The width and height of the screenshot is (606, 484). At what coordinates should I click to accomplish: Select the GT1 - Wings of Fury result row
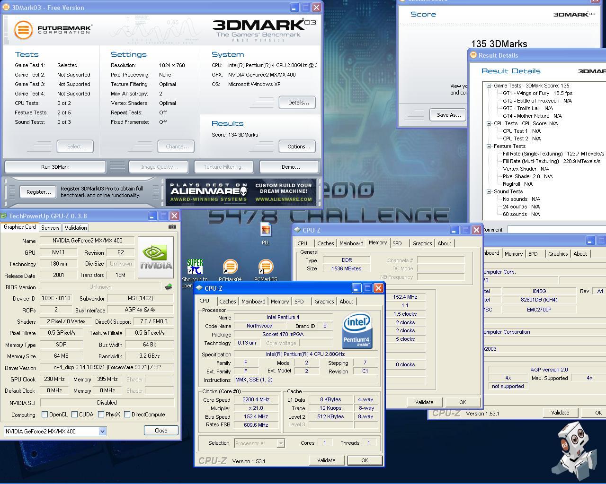click(537, 93)
